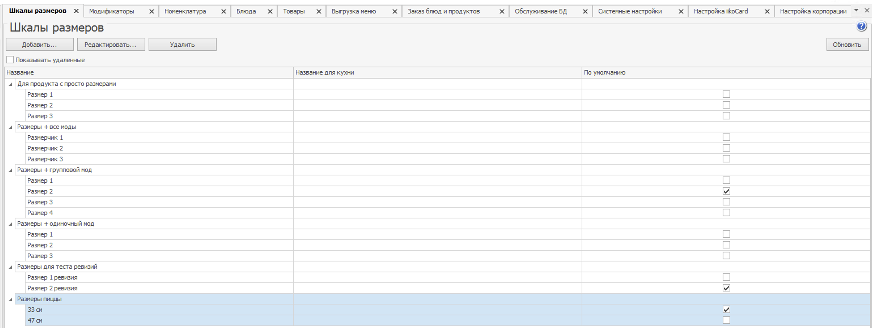Open the tab list overflow arrow
The width and height of the screenshot is (872, 328).
tap(856, 10)
